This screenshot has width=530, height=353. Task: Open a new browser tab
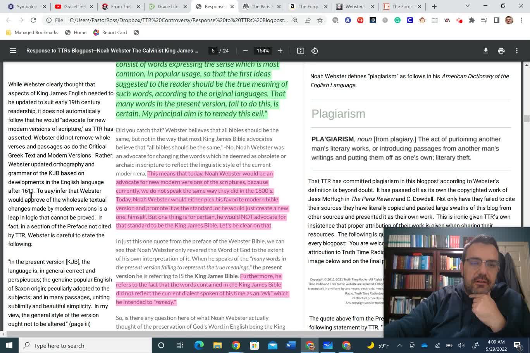tap(434, 7)
